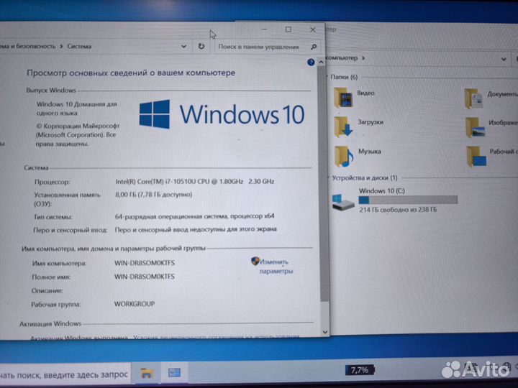Open address bar history dropdown in System window
Image resolution: width=518 pixels, height=388 pixels.
coord(183,47)
